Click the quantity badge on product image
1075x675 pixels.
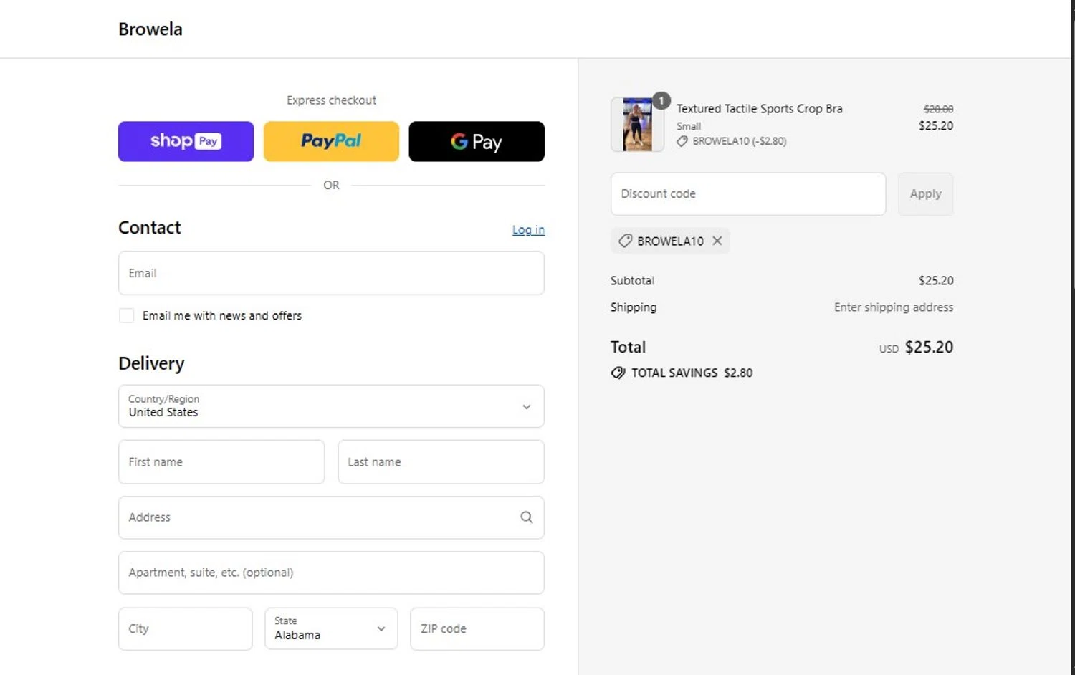click(x=661, y=100)
